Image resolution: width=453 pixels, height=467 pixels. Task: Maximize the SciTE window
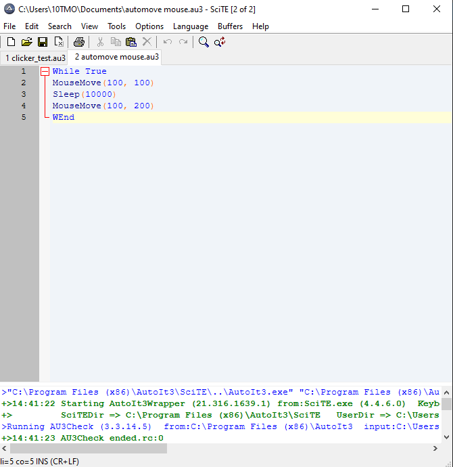click(x=406, y=9)
